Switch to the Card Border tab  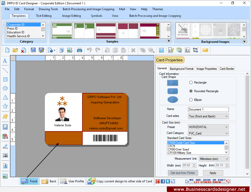click(x=227, y=69)
